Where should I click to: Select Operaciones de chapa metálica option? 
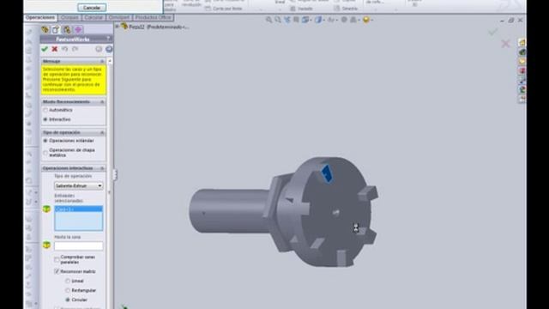click(x=45, y=153)
